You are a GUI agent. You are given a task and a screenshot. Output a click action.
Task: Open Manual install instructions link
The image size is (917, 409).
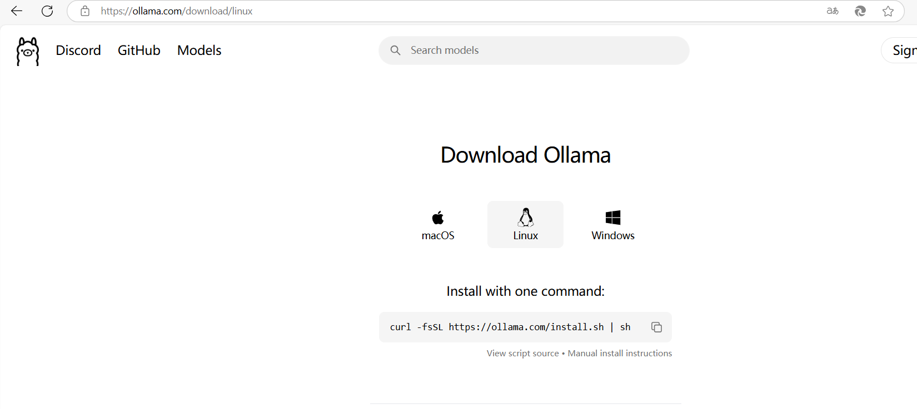click(x=620, y=354)
